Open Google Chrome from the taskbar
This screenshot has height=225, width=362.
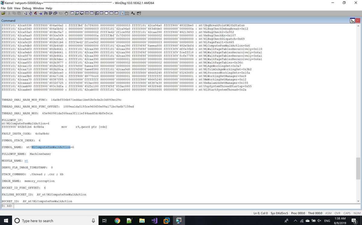point(117,220)
